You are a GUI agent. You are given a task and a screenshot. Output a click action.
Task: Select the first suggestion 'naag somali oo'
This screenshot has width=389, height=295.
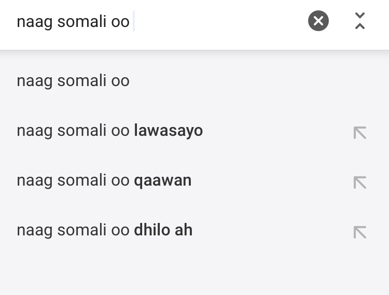pos(195,81)
